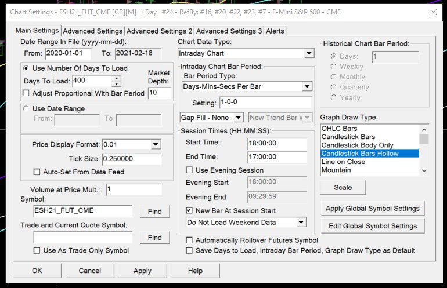Click the Graph Draw Type list up arrow
447x288 pixels.
tap(424, 129)
